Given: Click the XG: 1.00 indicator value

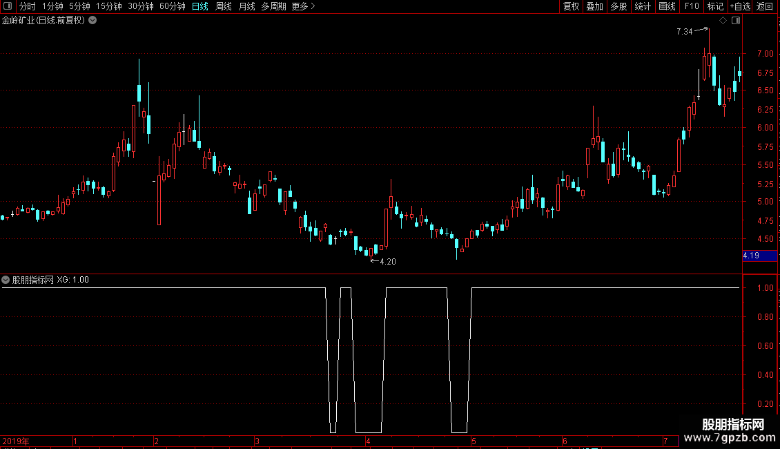Looking at the screenshot, I should (x=72, y=280).
